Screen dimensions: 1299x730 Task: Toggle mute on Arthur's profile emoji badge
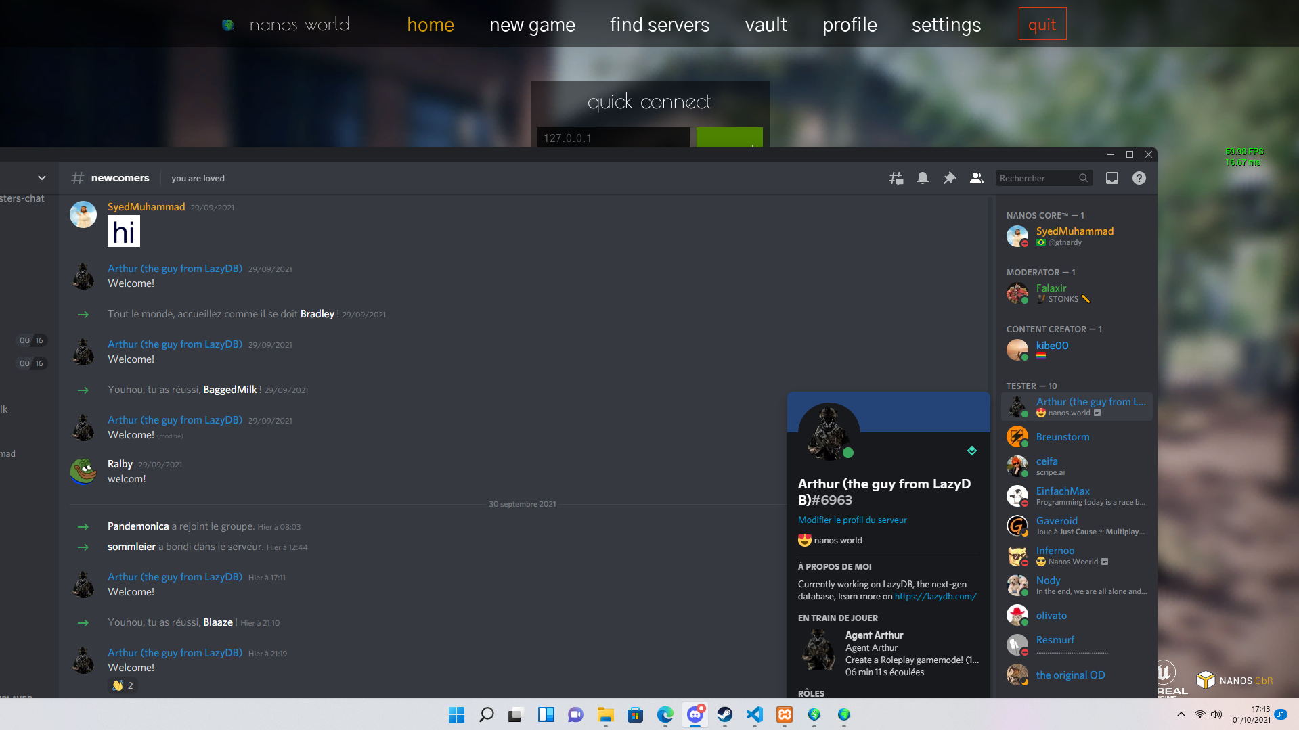tap(804, 540)
